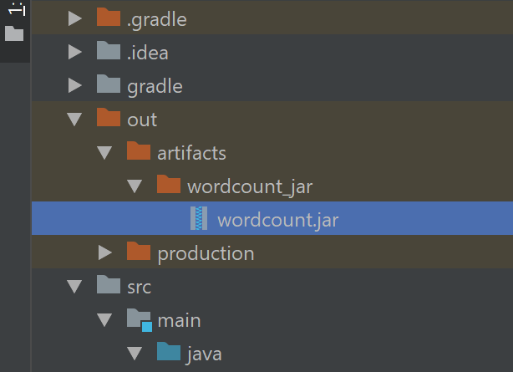The image size is (513, 372).
Task: Select the "out" label
Action: pyautogui.click(x=142, y=120)
